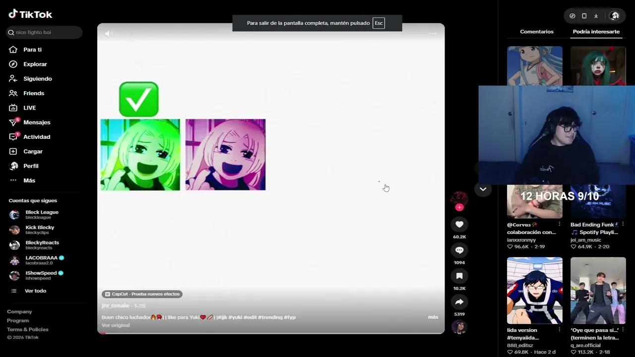Open the profile avatar in top bar
The width and height of the screenshot is (635, 357).
point(615,16)
